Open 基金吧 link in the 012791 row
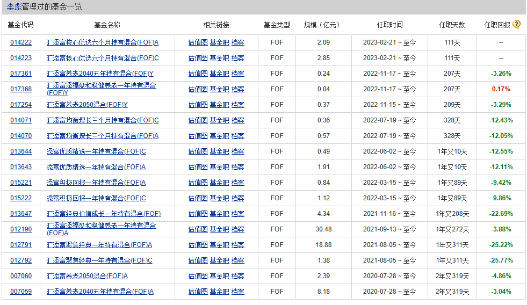Viewport: 527px width, 305px height. point(220,245)
